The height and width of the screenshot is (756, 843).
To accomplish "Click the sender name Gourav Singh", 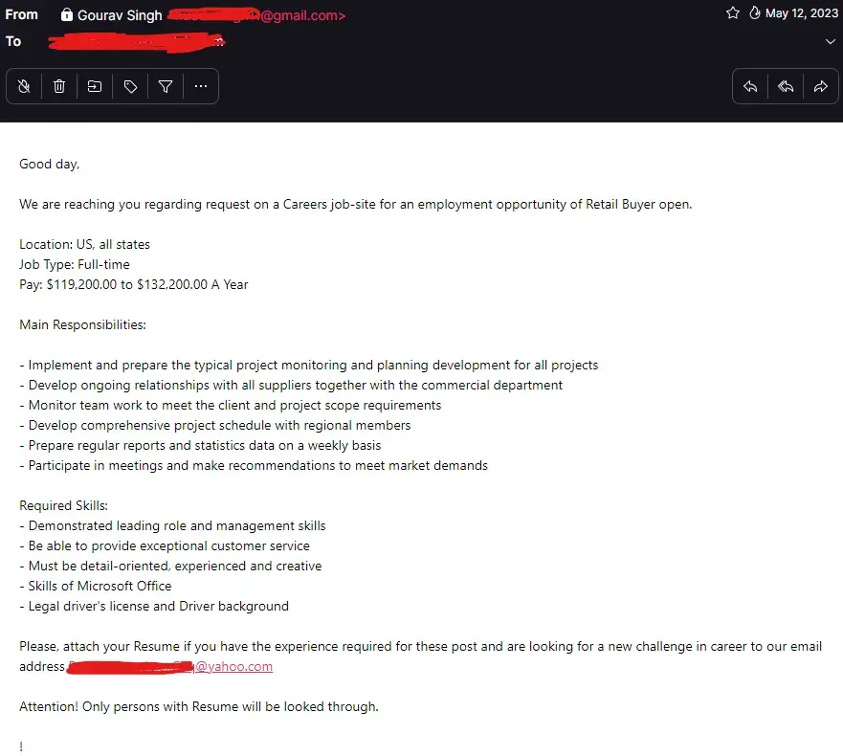I will point(120,15).
